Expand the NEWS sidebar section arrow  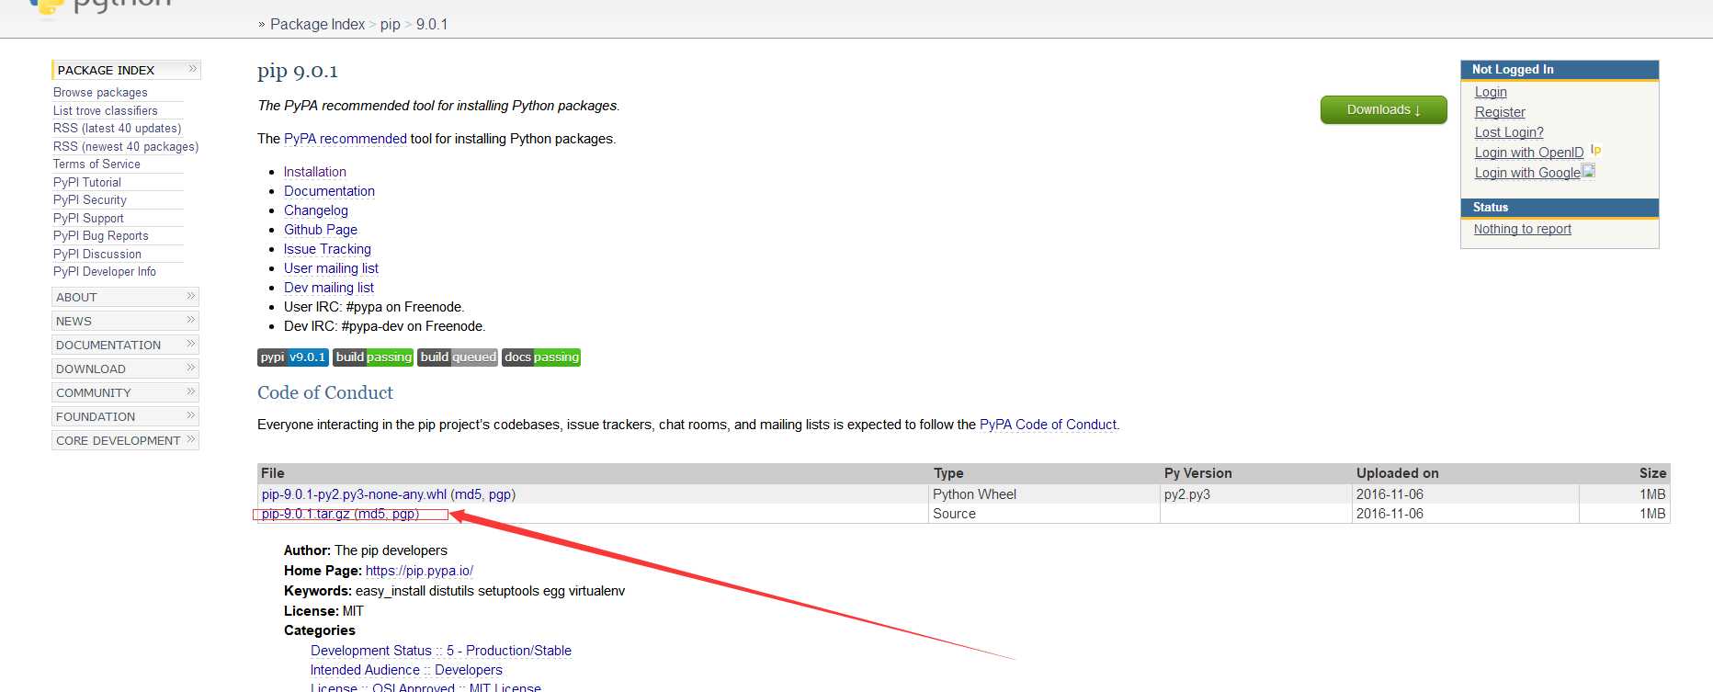(x=191, y=320)
